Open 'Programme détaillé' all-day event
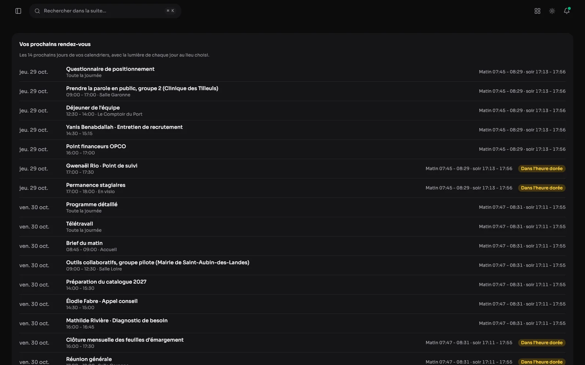585x365 pixels. coord(292,207)
